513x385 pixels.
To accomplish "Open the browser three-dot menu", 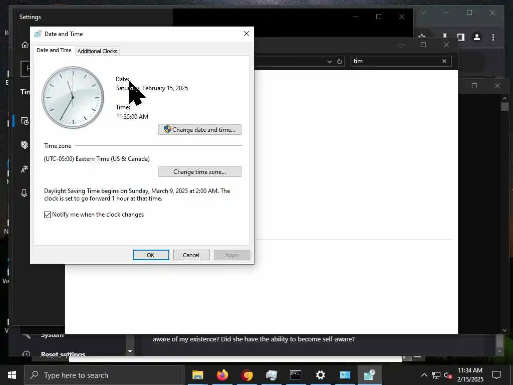I will tap(493, 37).
